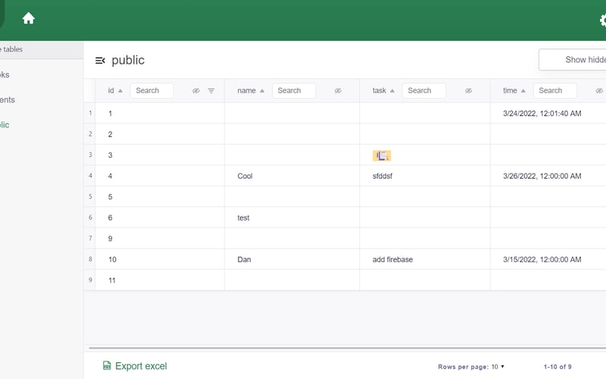
Task: Click the Show hidden button
Action: coord(573,60)
